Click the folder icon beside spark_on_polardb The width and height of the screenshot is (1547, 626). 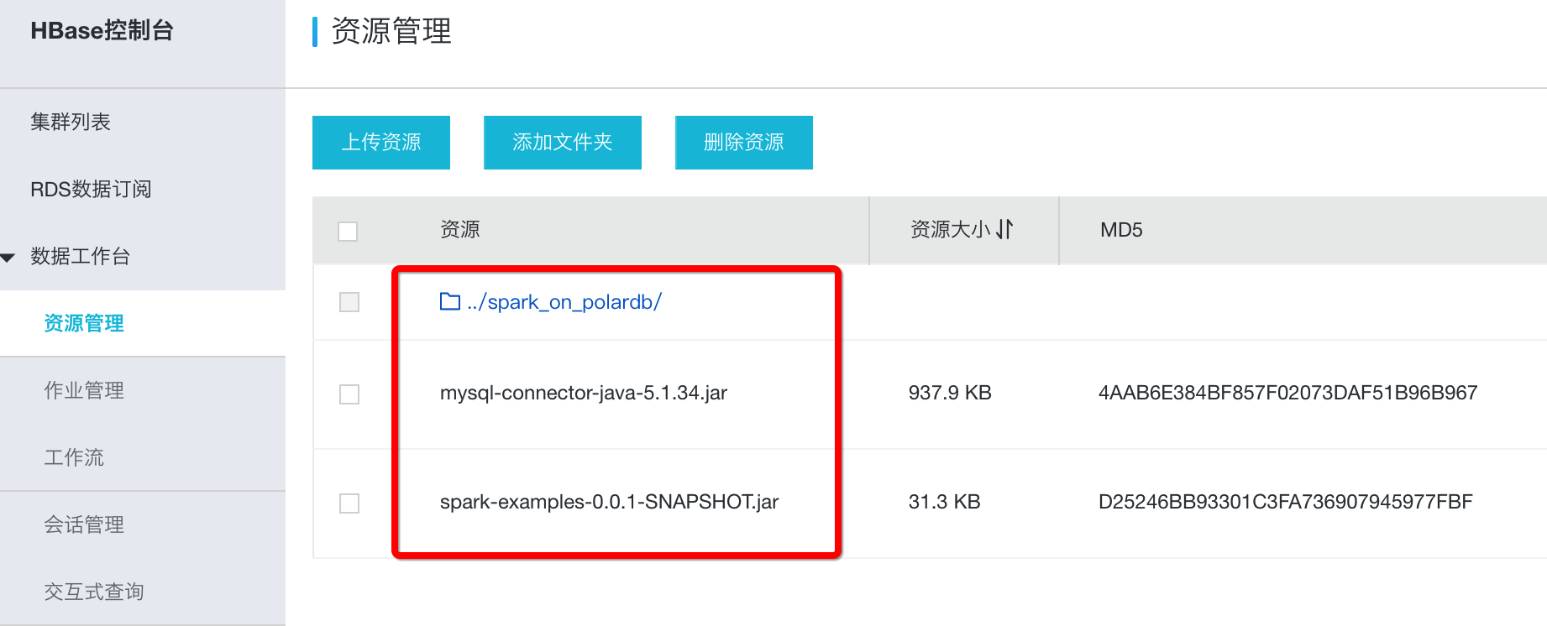coord(450,301)
